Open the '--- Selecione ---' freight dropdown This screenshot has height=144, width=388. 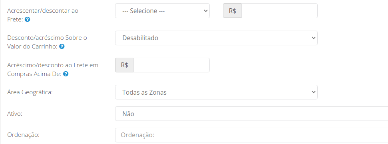162,11
